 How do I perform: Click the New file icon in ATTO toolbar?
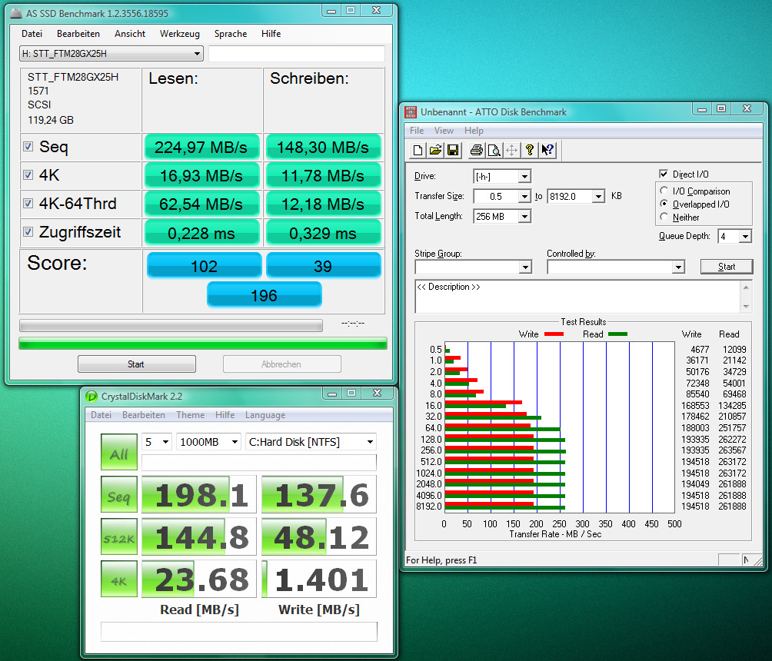pos(418,150)
